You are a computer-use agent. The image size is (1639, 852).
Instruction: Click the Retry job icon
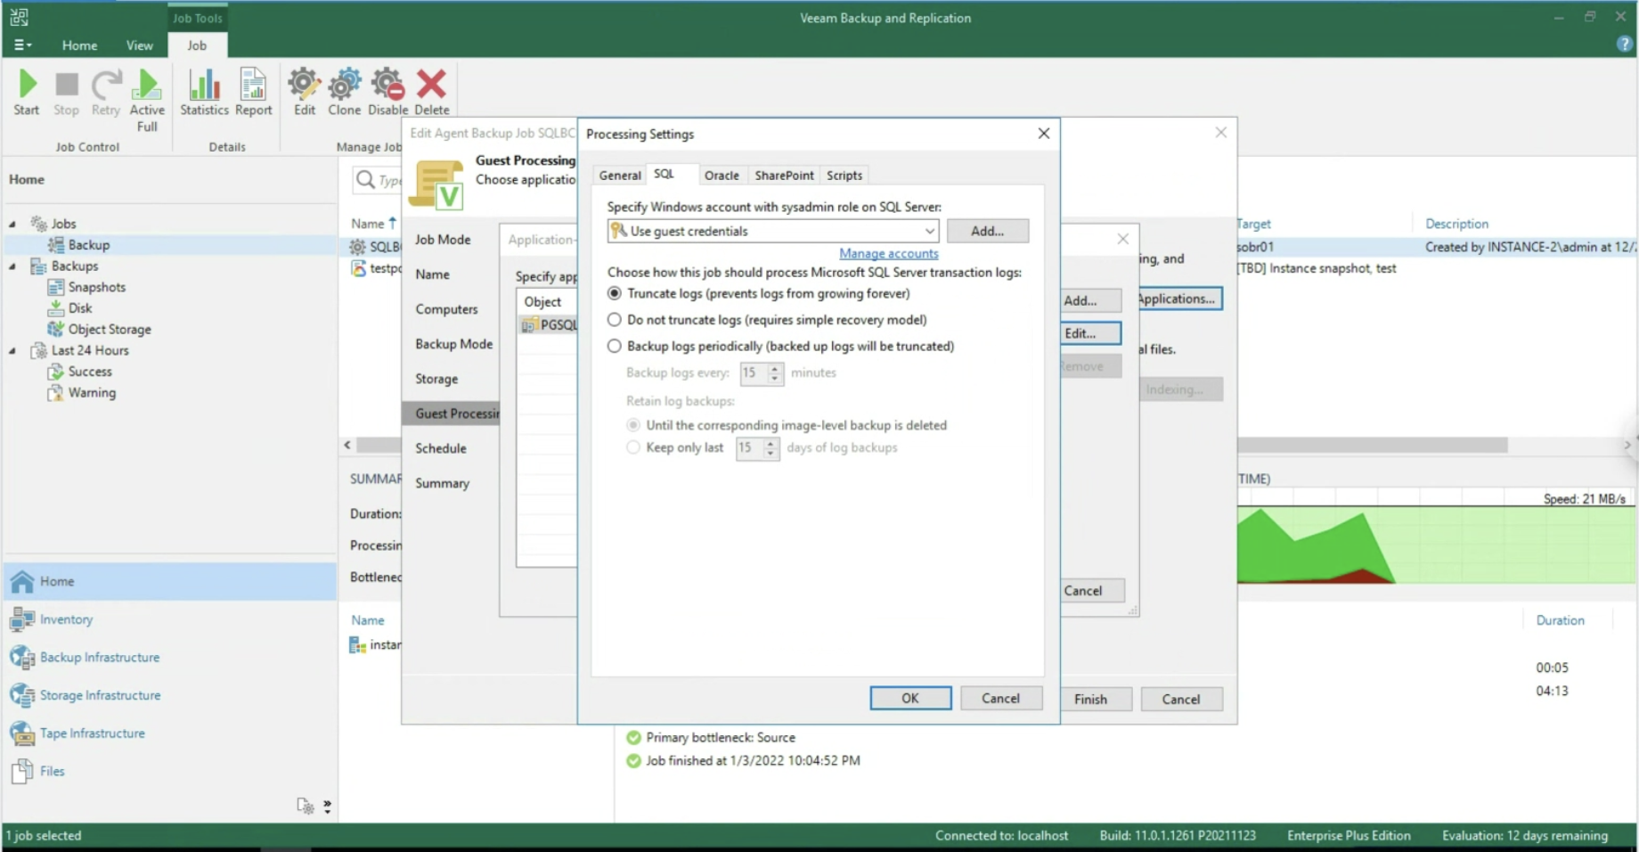pos(105,93)
